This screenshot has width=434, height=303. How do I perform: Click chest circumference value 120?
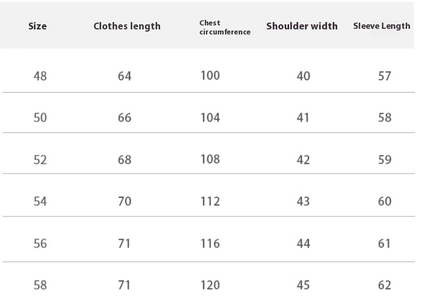pos(210,285)
